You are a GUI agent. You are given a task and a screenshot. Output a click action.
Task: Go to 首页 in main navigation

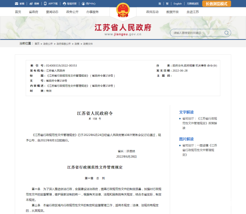18,12
